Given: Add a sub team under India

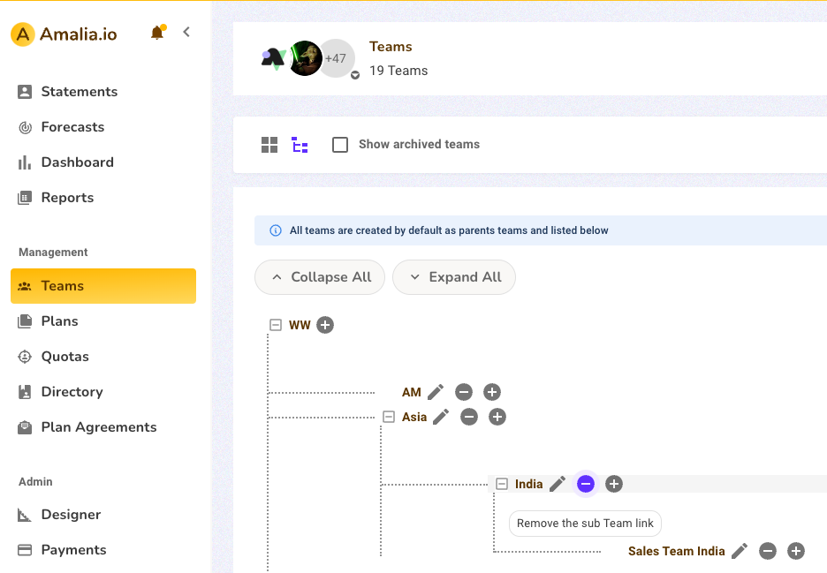Looking at the screenshot, I should click(x=614, y=484).
